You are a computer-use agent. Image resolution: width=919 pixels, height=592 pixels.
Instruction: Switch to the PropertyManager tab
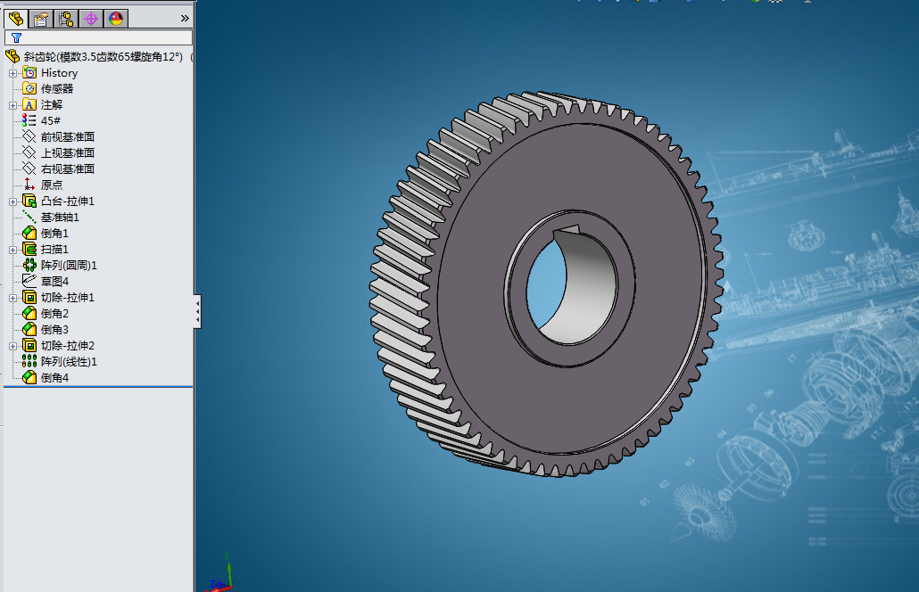click(41, 20)
